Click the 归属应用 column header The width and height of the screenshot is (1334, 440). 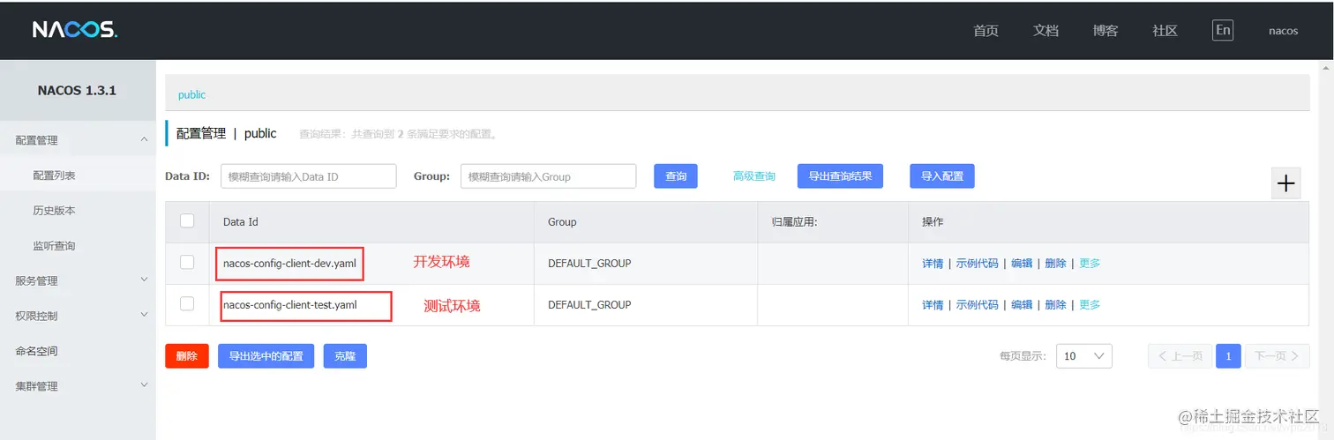[794, 222]
